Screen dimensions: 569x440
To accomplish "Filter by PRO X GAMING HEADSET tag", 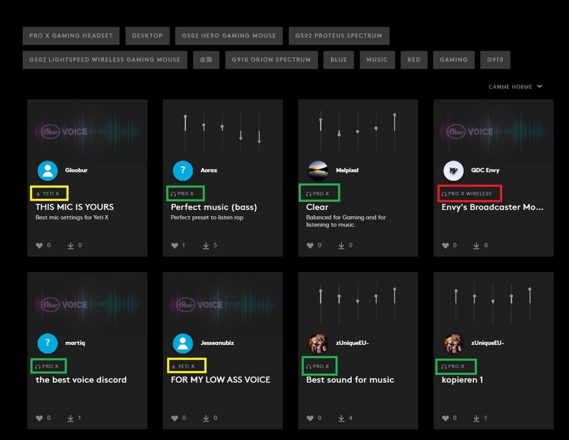I will 71,36.
